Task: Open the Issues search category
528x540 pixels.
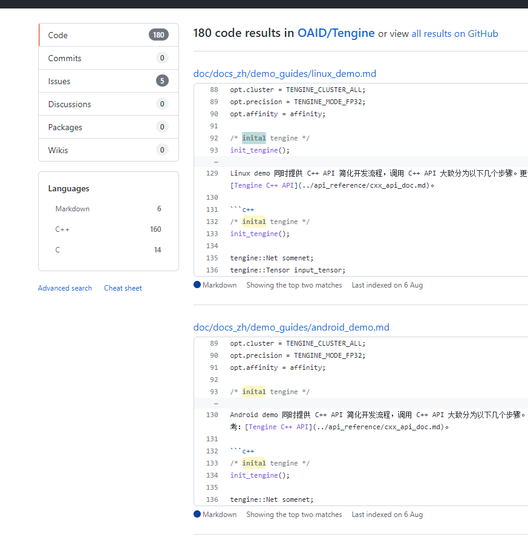Action: pyautogui.click(x=109, y=81)
